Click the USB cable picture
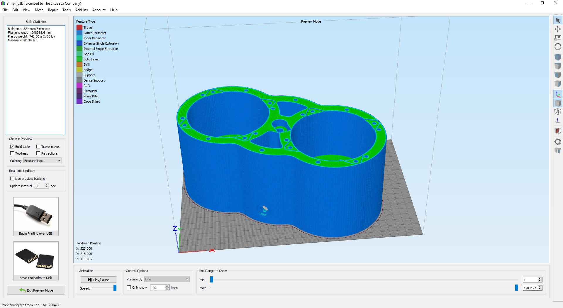The image size is (563, 308). coord(36,214)
